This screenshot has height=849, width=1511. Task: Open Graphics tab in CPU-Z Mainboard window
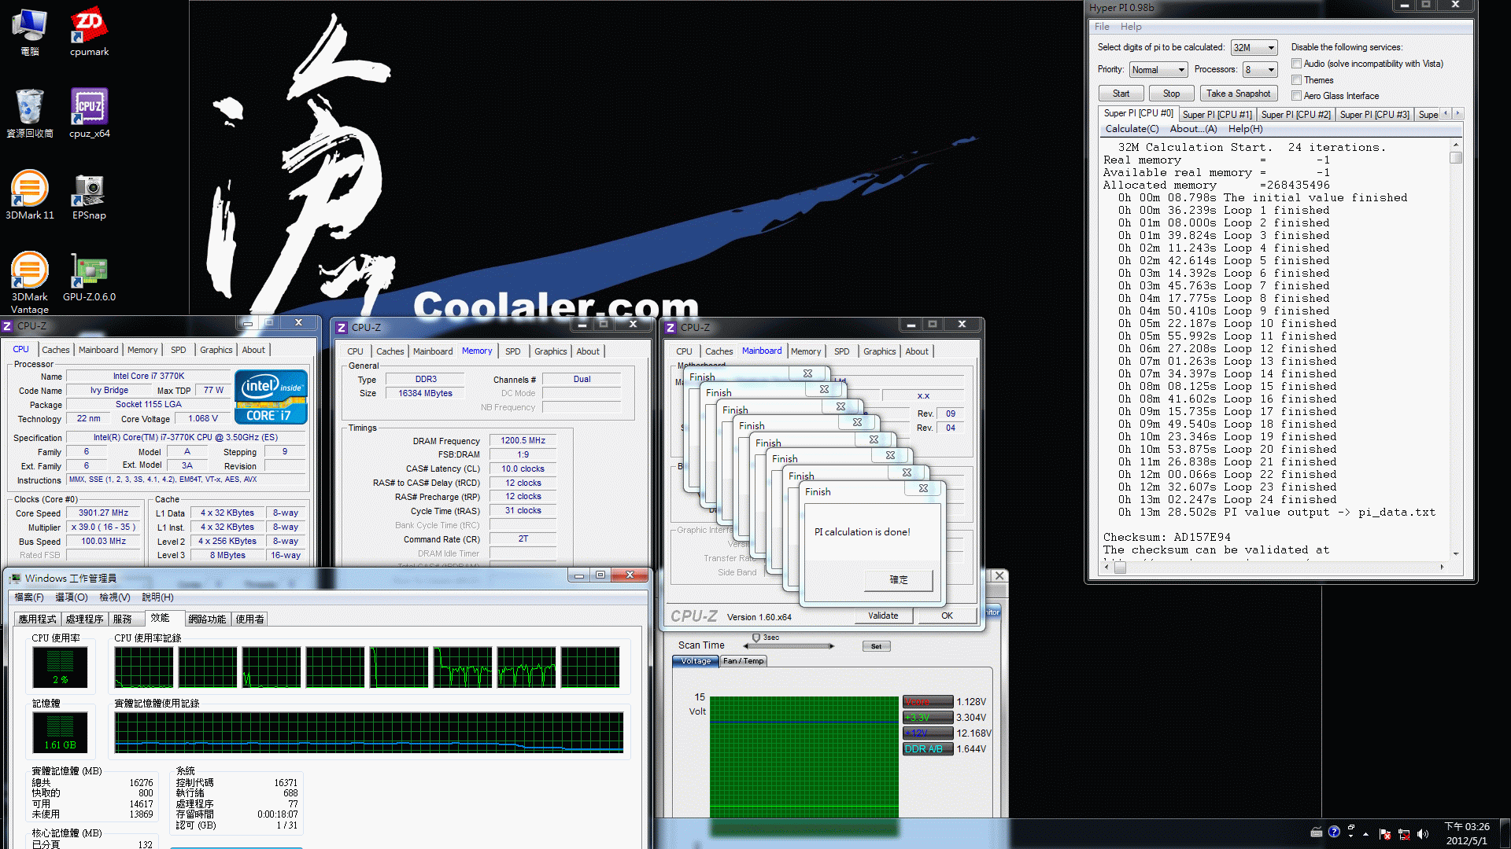[879, 351]
